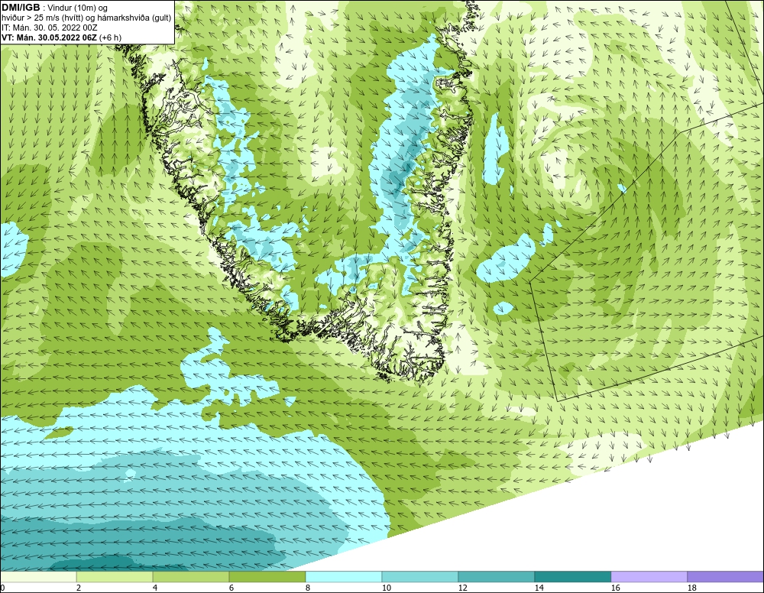
Task: Click the 4–6 m/s green legend swatch
Action: click(191, 577)
